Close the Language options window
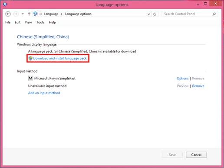 coord(215,3)
